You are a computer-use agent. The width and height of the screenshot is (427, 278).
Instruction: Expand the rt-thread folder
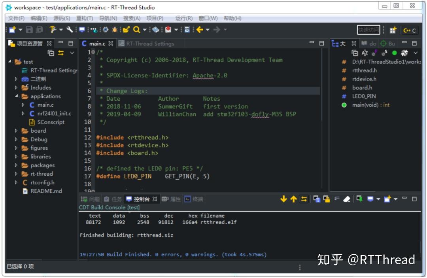click(16, 174)
